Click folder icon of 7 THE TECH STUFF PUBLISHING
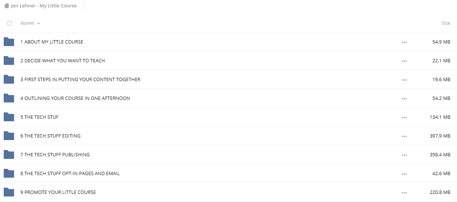457x202 pixels. 9,154
